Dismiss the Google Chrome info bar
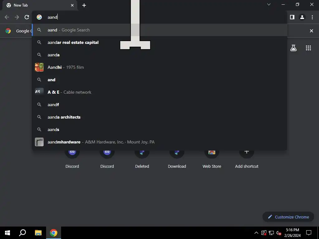 coord(311,31)
